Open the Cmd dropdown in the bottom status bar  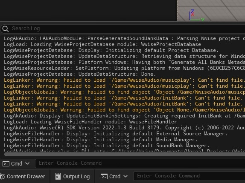[114, 177]
